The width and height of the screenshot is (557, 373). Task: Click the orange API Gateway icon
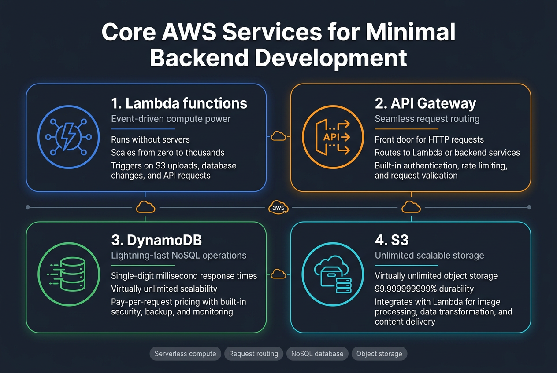[x=333, y=137]
